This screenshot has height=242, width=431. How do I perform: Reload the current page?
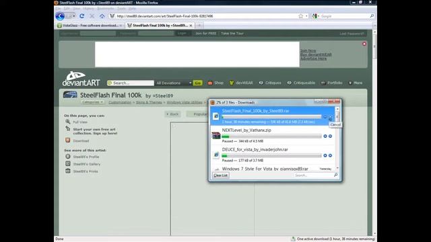(x=82, y=16)
